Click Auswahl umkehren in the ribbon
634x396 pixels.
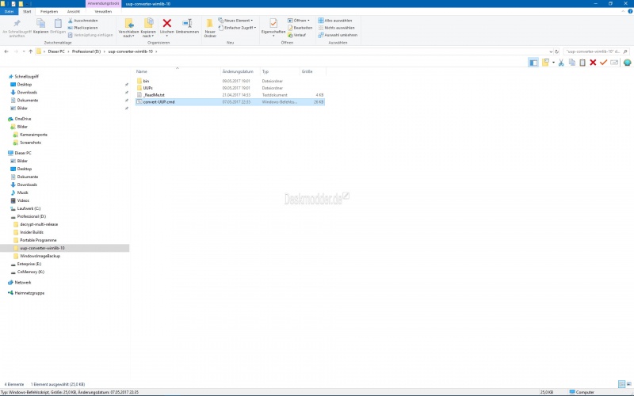click(338, 35)
